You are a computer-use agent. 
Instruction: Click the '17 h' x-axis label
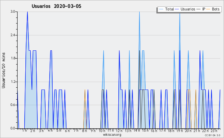[x=162, y=131]
